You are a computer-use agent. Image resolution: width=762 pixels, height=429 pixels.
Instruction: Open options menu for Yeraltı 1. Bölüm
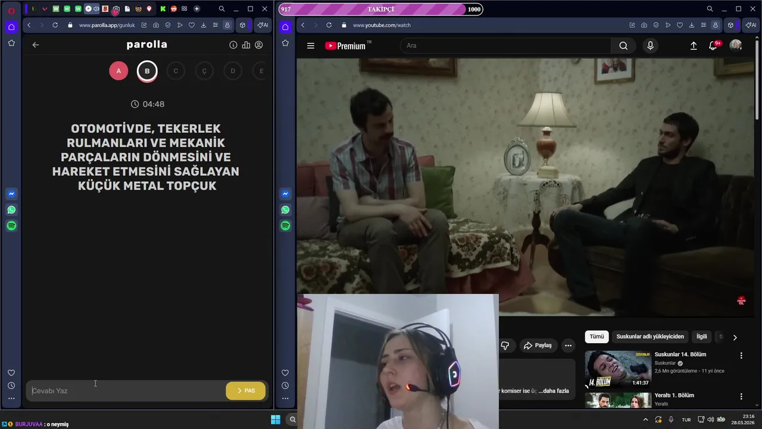(x=741, y=397)
